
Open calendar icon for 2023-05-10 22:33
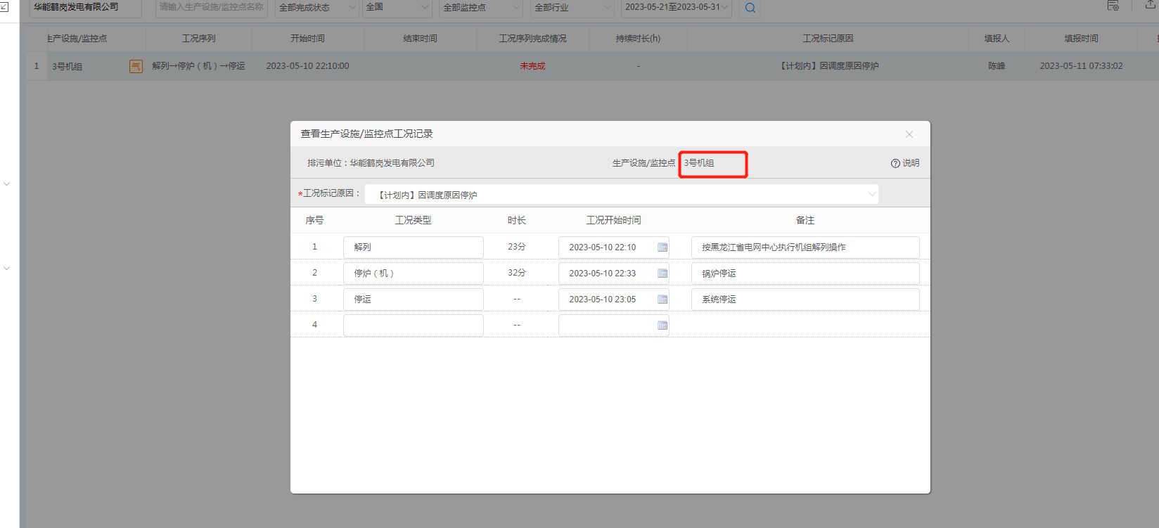tap(662, 273)
